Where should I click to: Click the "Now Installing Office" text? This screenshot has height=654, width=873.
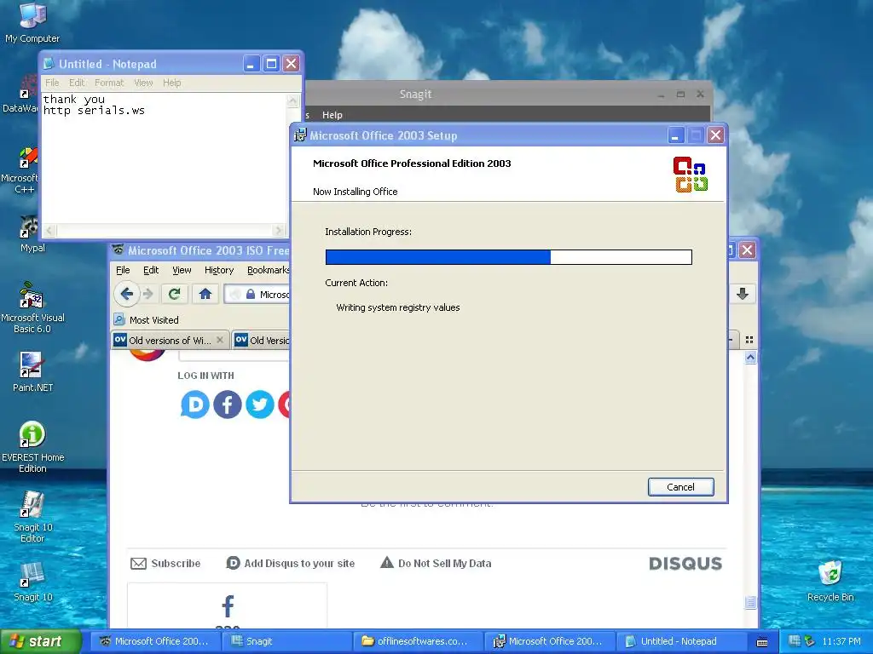(x=356, y=192)
